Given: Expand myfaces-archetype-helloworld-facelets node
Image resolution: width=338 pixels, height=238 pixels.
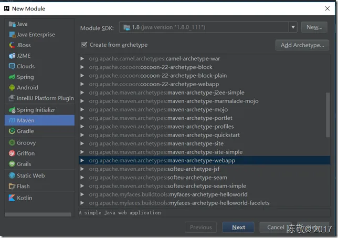Looking at the screenshot, I should (x=82, y=203).
